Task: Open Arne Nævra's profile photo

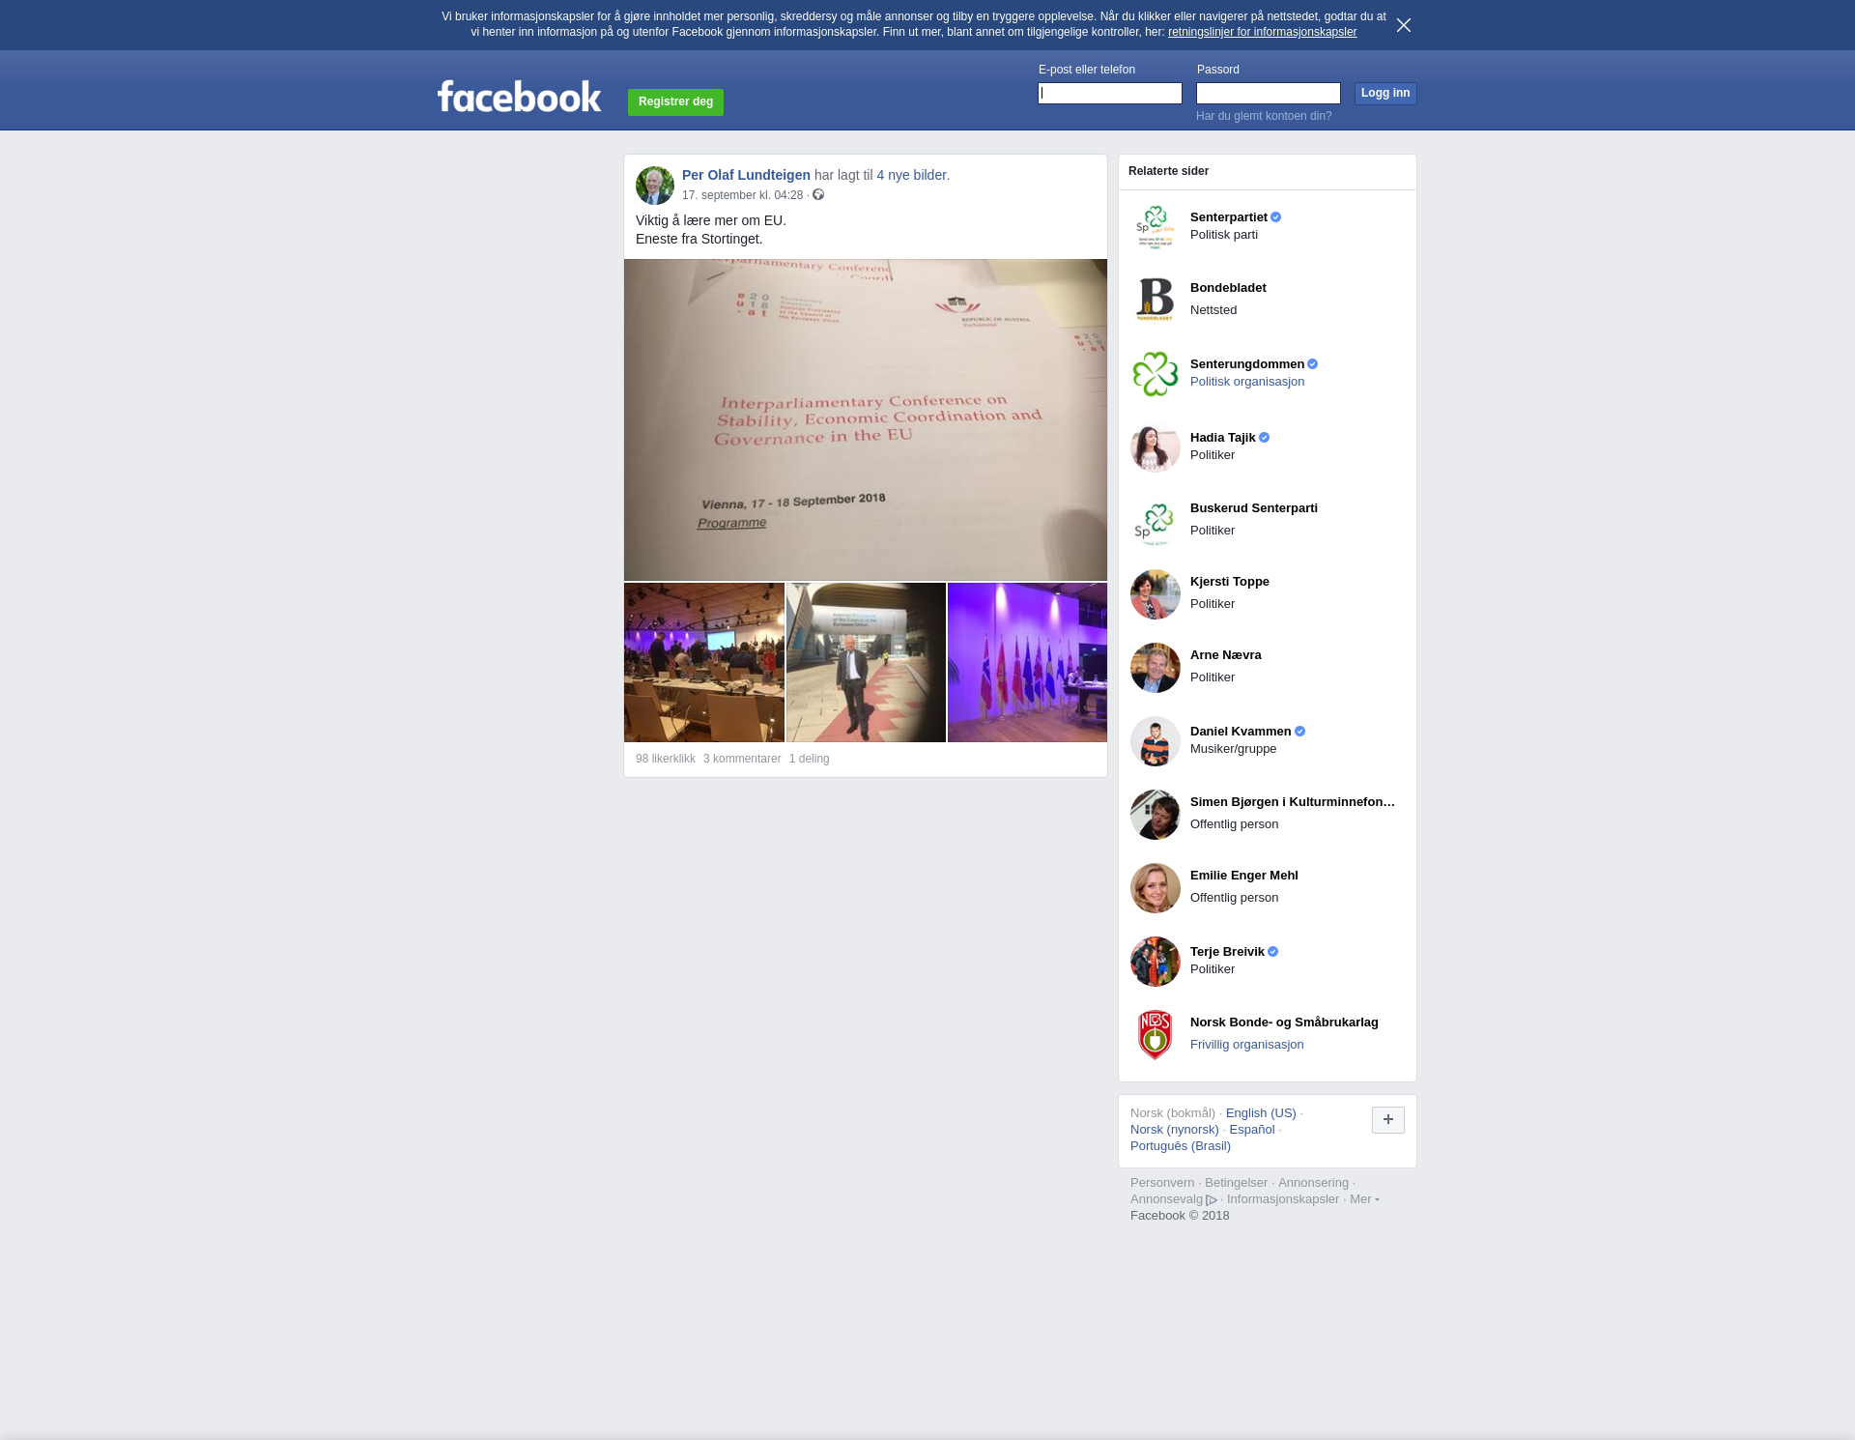Action: [1156, 668]
